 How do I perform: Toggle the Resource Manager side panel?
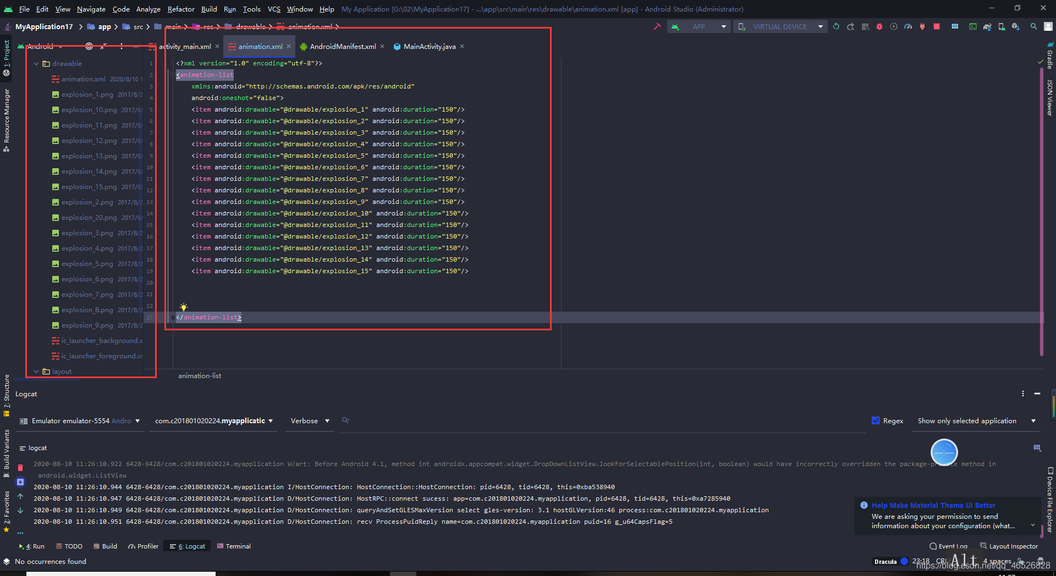pyautogui.click(x=7, y=120)
